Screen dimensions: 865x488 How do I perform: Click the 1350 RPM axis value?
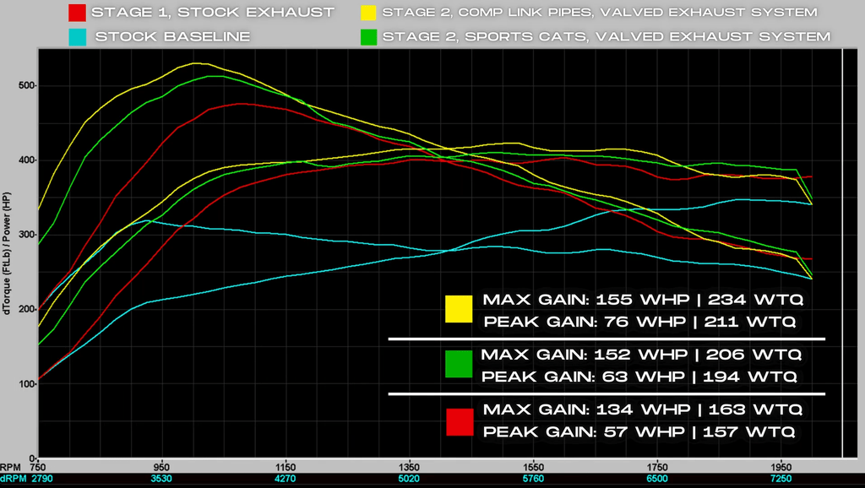[x=409, y=468]
